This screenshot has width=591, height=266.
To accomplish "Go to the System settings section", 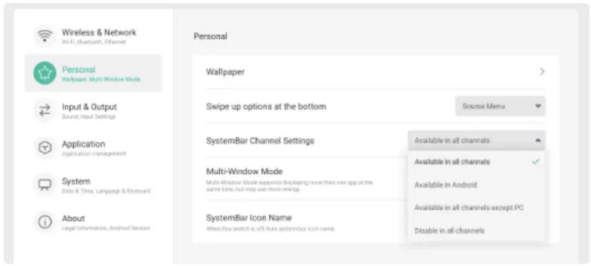I will [93, 185].
